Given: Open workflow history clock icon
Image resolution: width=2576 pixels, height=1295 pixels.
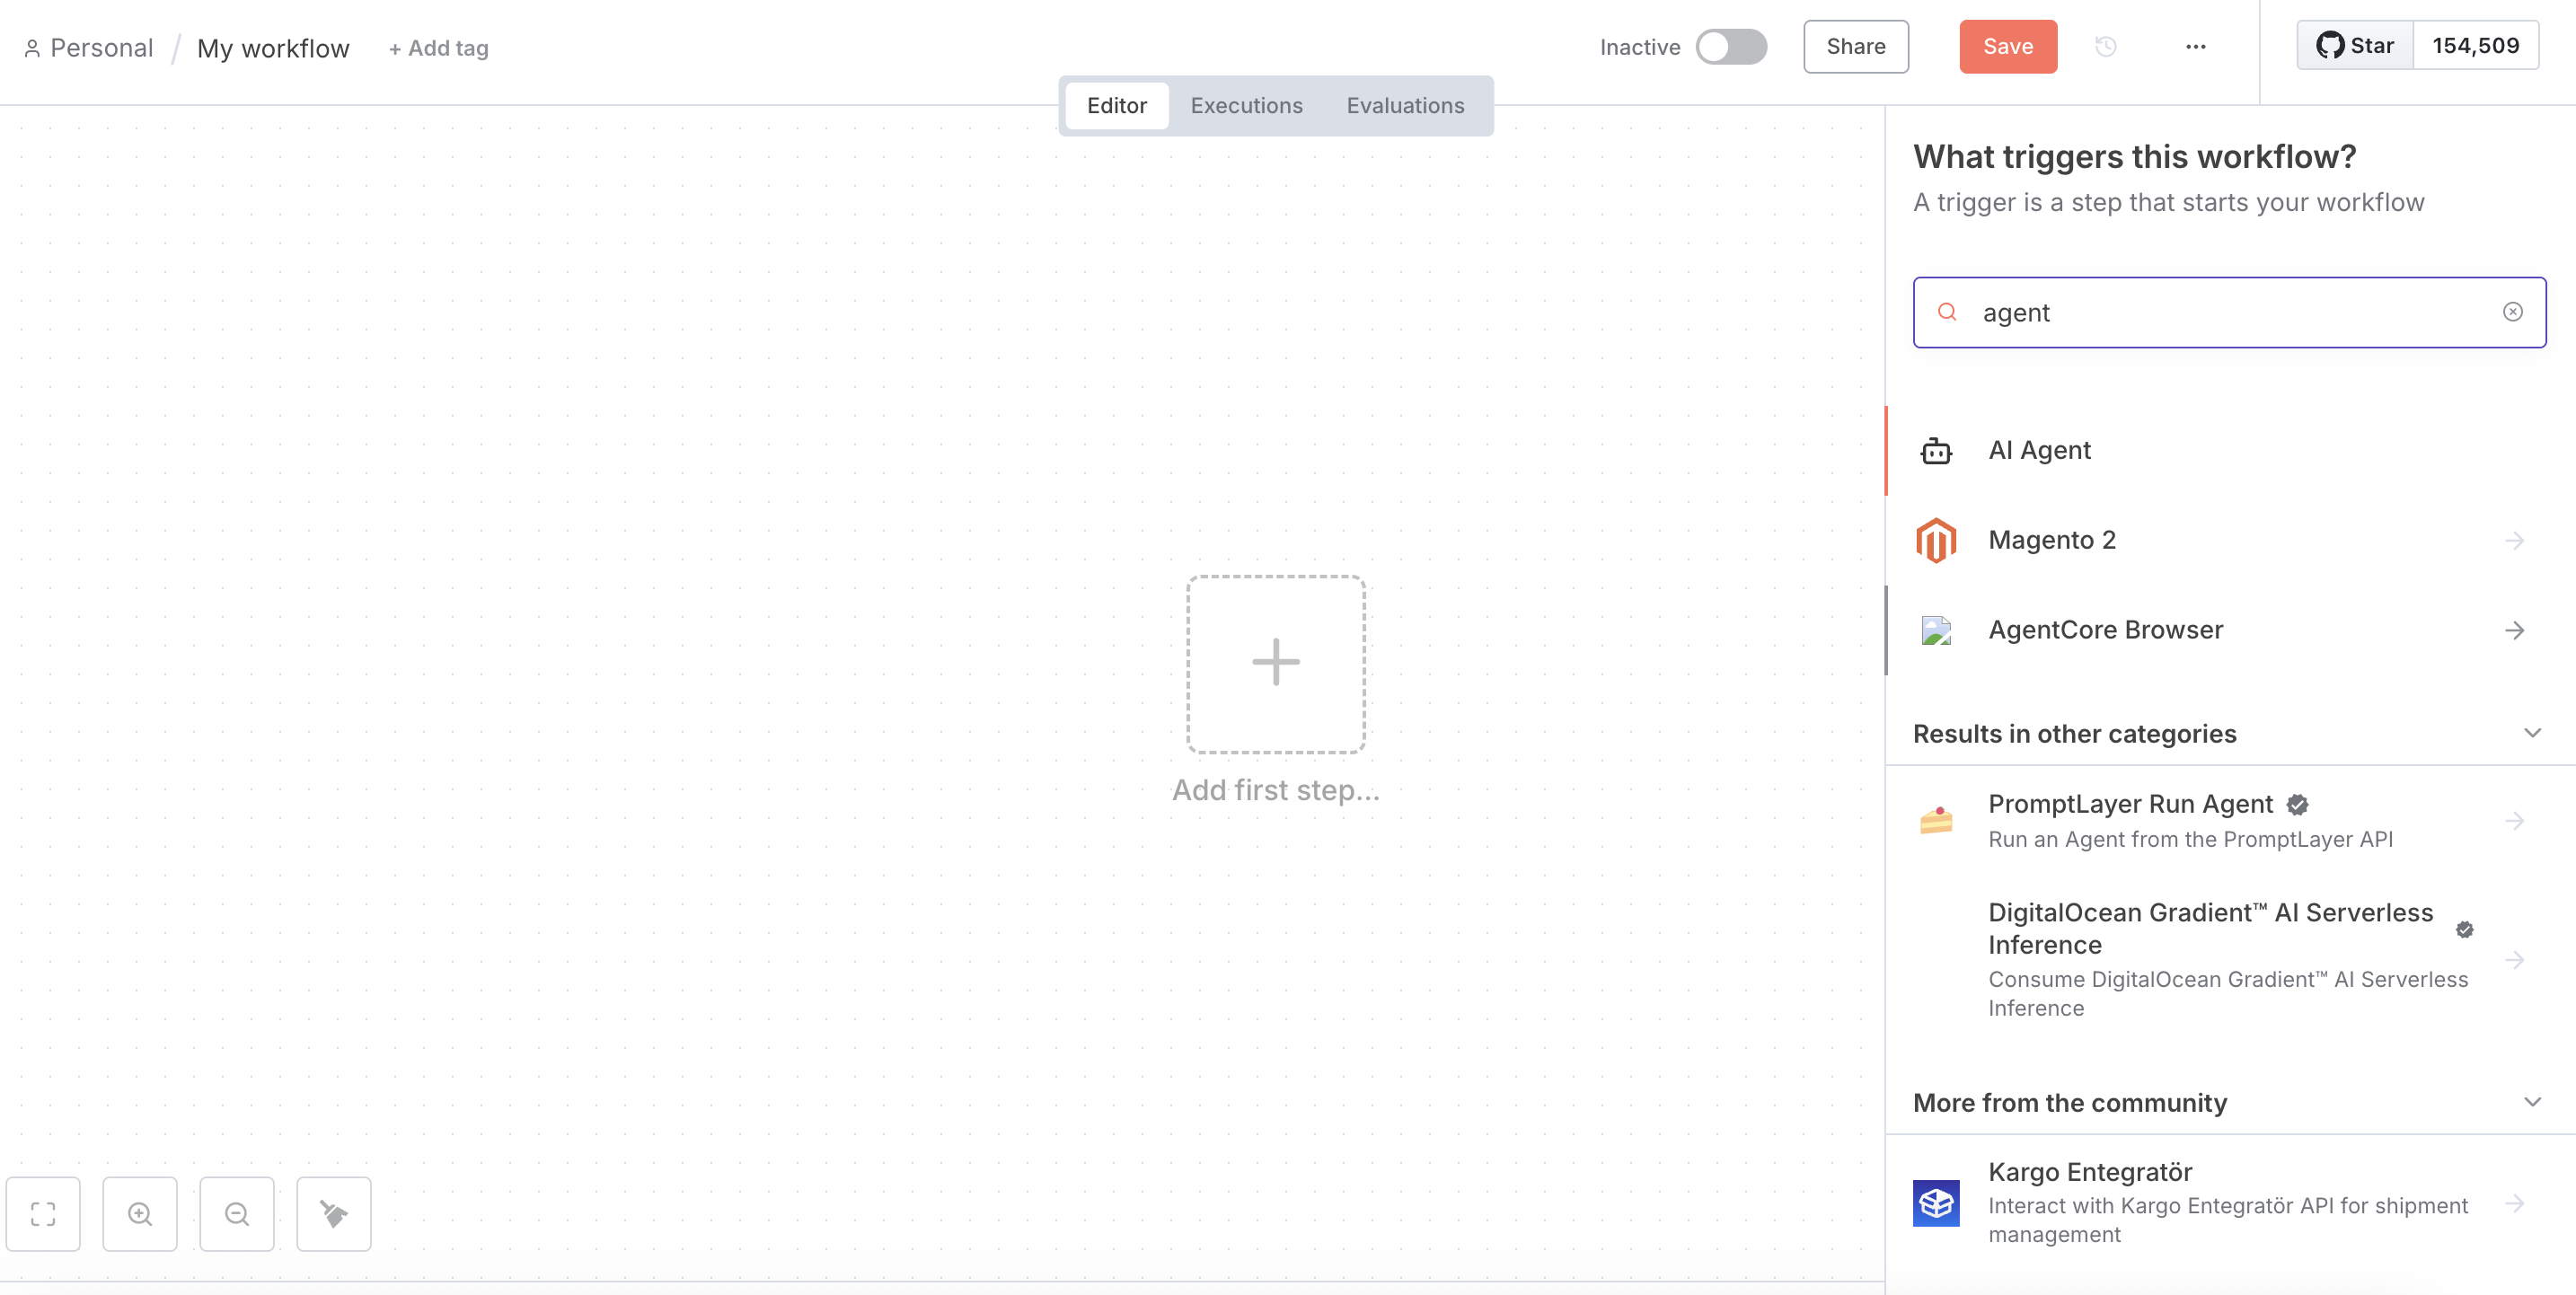Looking at the screenshot, I should coord(2105,47).
